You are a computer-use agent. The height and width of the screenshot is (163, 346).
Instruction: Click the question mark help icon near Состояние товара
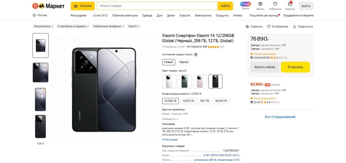click(x=196, y=54)
